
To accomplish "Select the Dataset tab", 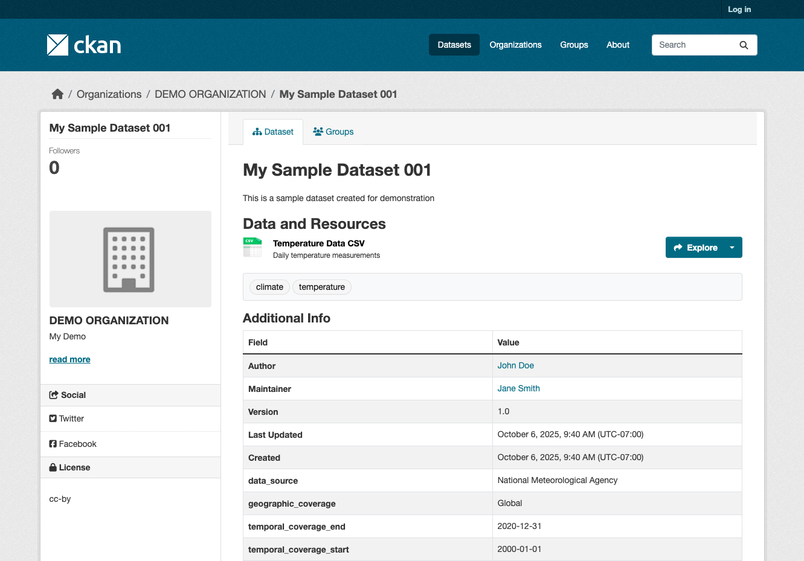I will coord(273,132).
